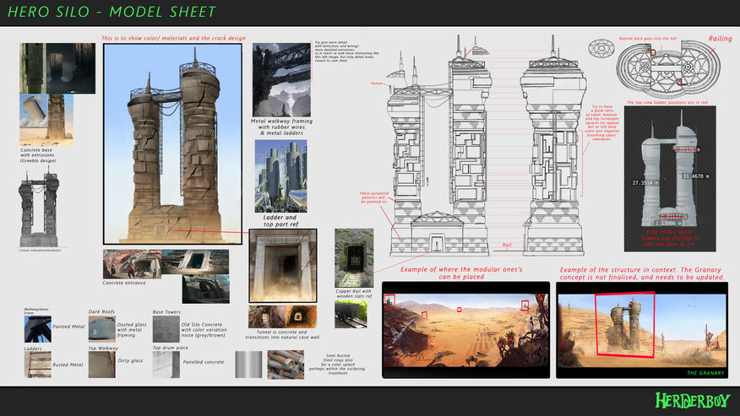Viewport: 740px width, 416px height.
Task: Select 'THE GRANARY' label
Action: click(705, 373)
